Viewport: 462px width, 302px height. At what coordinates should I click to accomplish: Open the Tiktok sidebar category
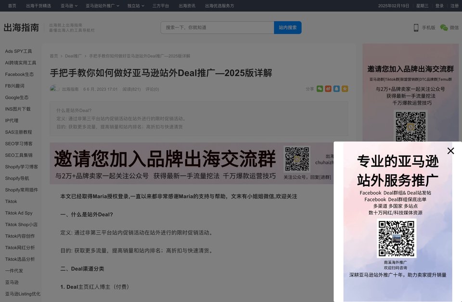click(11, 201)
